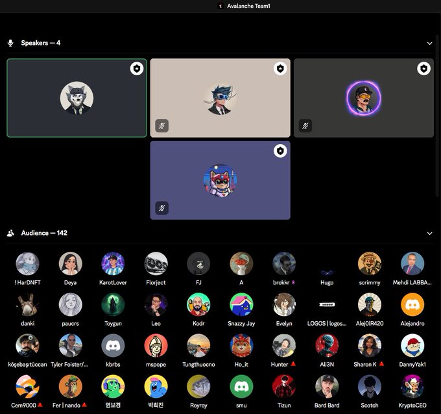Open scrimmy audience member avatar

point(370,263)
